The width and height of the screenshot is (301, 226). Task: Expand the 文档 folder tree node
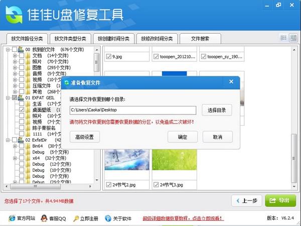click(15, 56)
